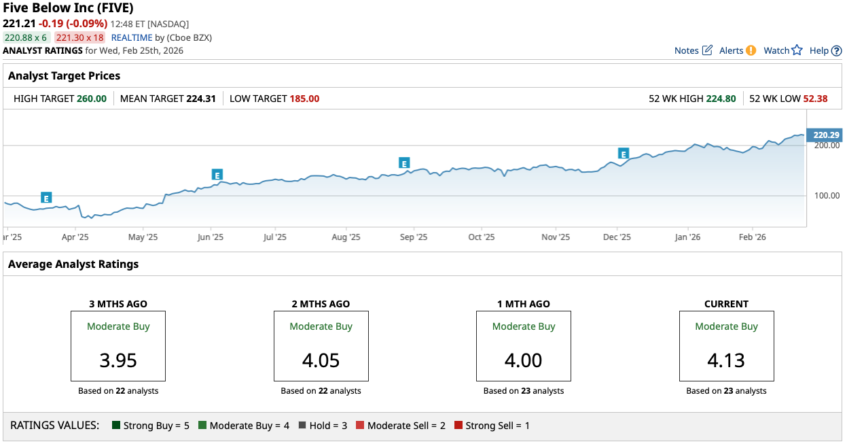Click the Feb '26 axis label
Screen dimensions: 847x444
pos(752,237)
